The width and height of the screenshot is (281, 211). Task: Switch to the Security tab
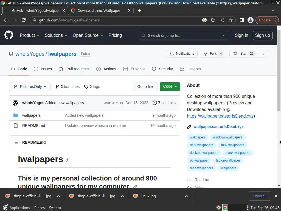click(x=162, y=69)
